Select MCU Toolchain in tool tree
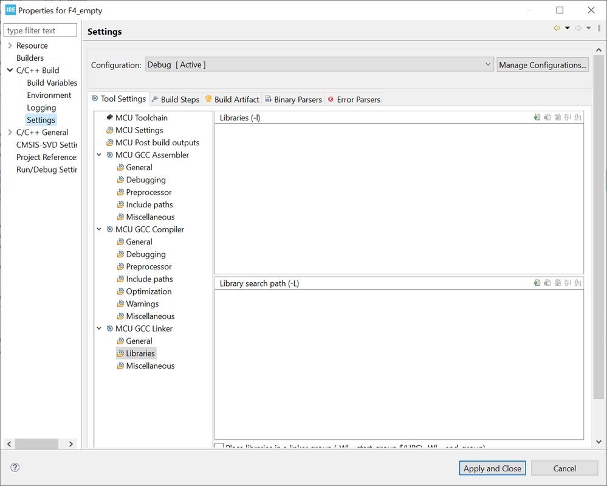The image size is (607, 486). click(x=142, y=118)
